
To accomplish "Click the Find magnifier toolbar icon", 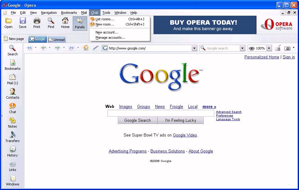I will 51,21.
